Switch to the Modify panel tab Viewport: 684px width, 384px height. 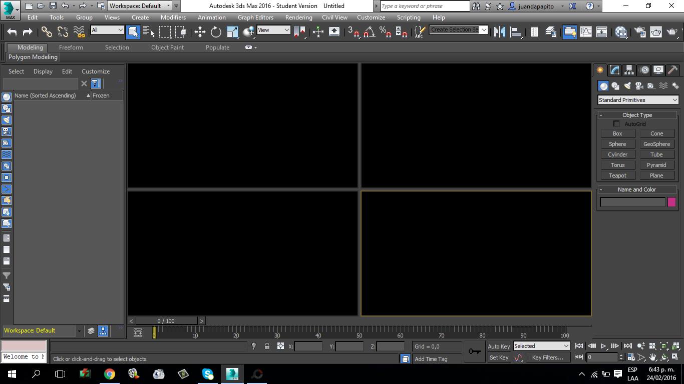[x=614, y=70]
